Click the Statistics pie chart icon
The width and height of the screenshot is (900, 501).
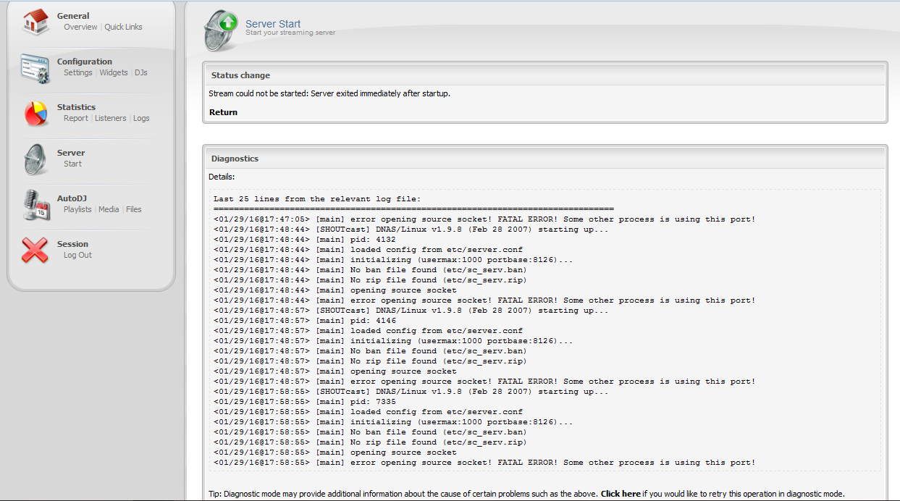tap(35, 113)
